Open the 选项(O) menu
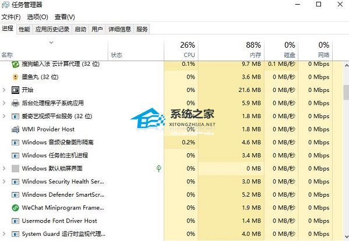 click(x=37, y=17)
